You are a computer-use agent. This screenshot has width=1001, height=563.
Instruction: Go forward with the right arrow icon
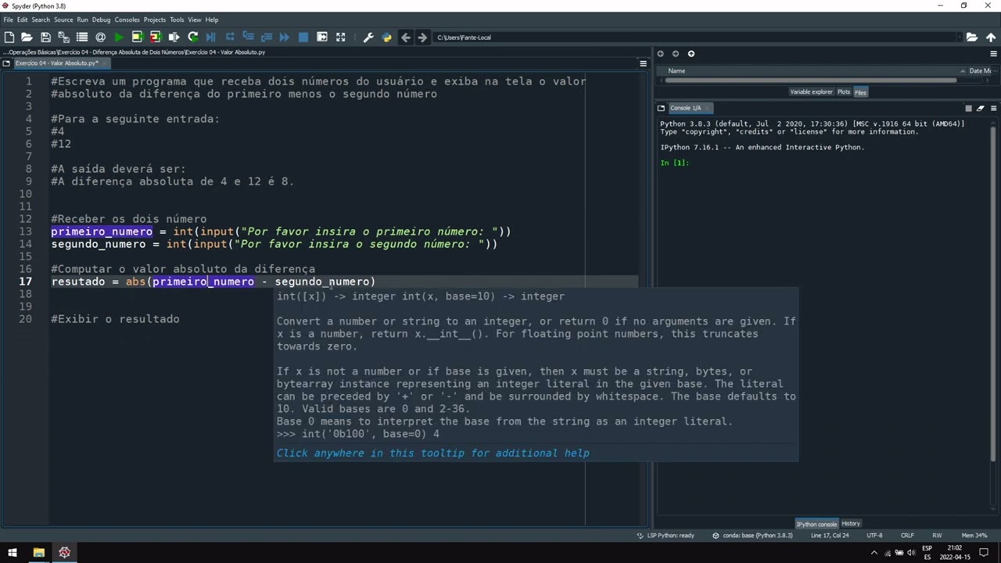pos(422,37)
